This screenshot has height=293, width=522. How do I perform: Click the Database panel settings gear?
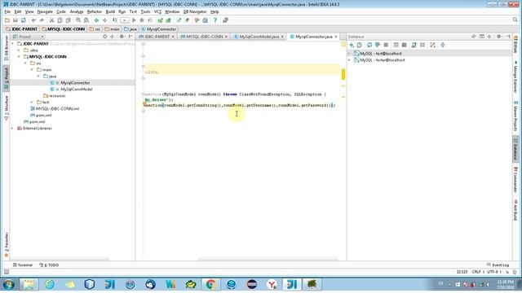click(498, 37)
